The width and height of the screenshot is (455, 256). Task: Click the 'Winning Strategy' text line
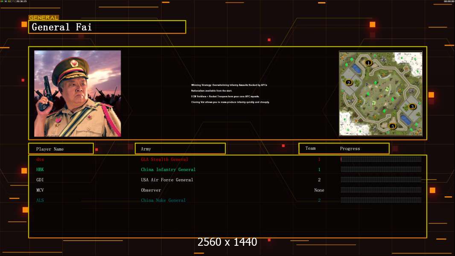coord(229,85)
